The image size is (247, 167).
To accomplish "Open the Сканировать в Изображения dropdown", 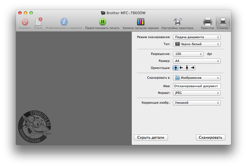I will coord(197,78).
